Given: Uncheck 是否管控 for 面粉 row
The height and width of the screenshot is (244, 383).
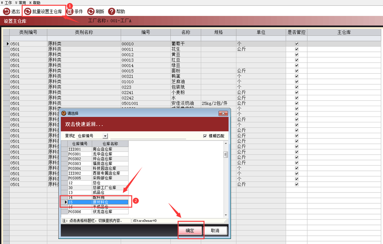Looking at the screenshot, I should [x=297, y=71].
